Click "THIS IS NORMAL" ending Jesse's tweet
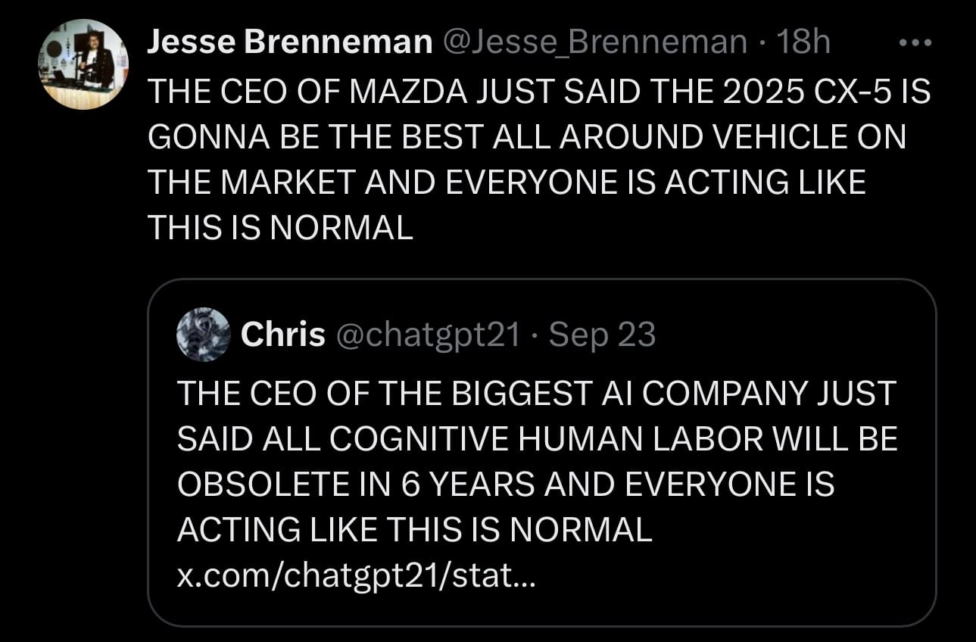Screen dimensions: 976x642 281,227
